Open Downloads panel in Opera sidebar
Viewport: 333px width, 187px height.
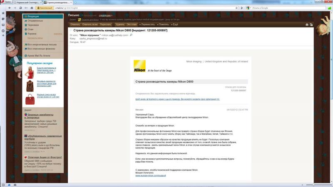[x=3, y=25]
